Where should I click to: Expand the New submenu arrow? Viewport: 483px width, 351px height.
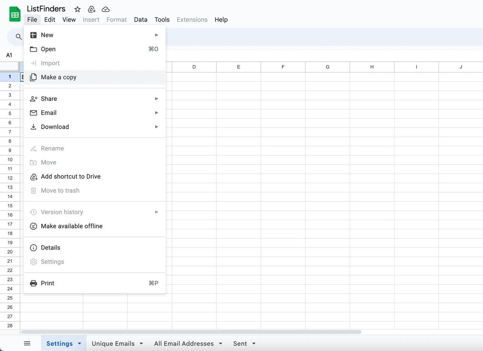point(157,35)
